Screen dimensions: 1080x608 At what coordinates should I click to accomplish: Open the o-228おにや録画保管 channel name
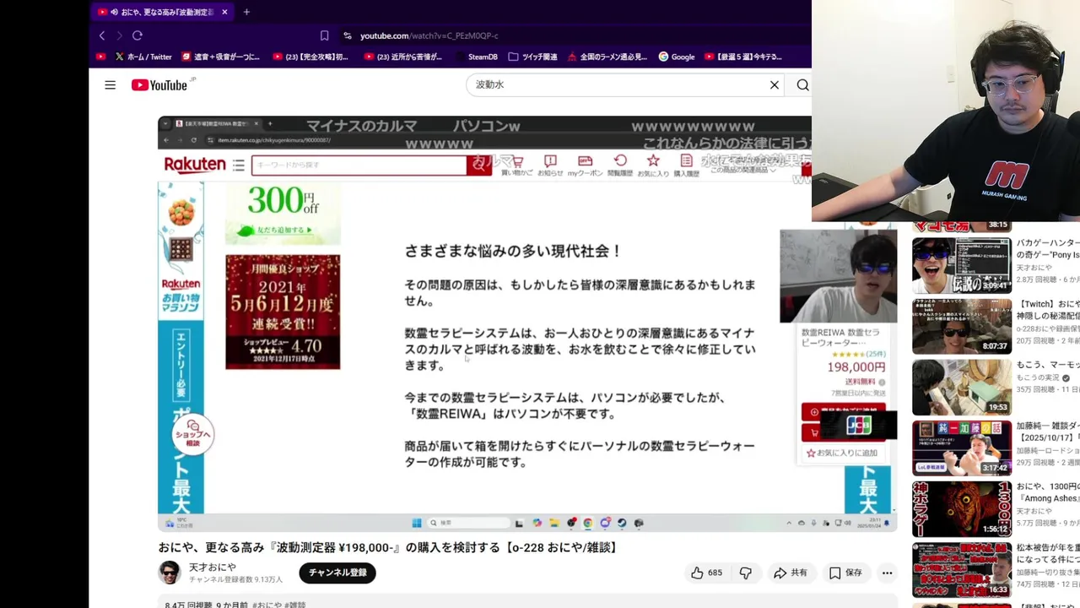1048,328
